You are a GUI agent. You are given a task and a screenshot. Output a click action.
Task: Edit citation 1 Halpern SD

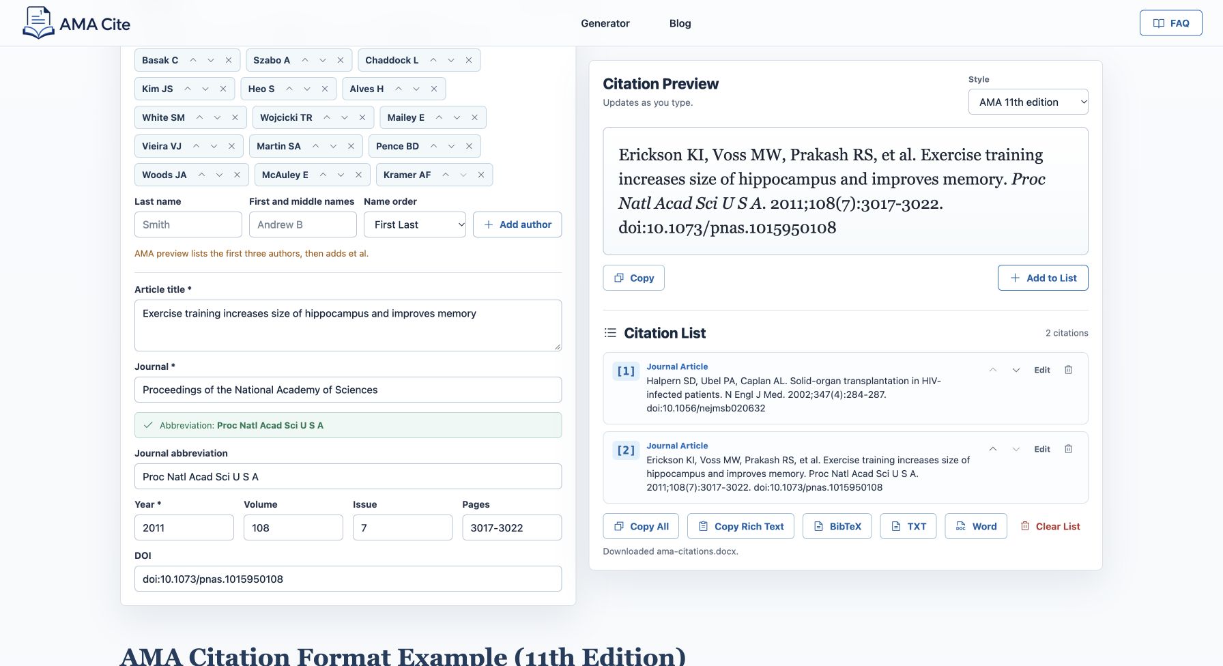(x=1042, y=370)
